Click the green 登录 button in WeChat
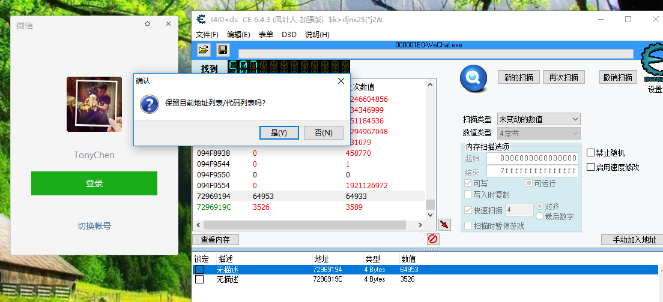This screenshot has height=302, width=663. coord(94,183)
